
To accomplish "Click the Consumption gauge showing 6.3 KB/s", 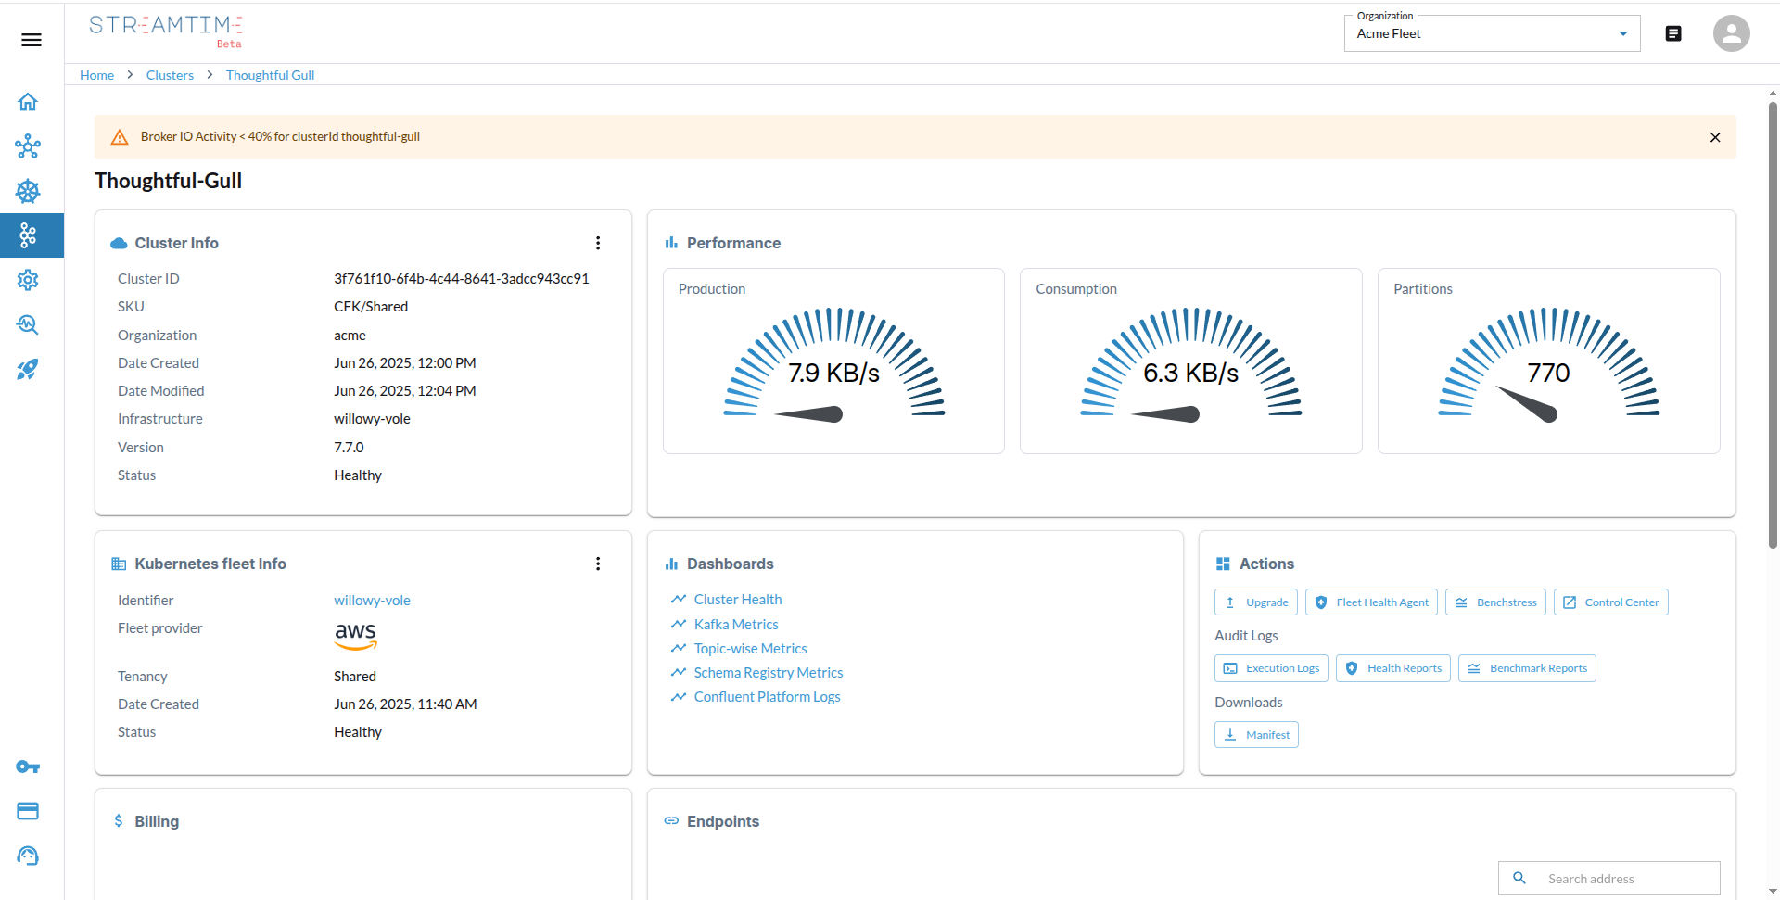I will click(1190, 361).
